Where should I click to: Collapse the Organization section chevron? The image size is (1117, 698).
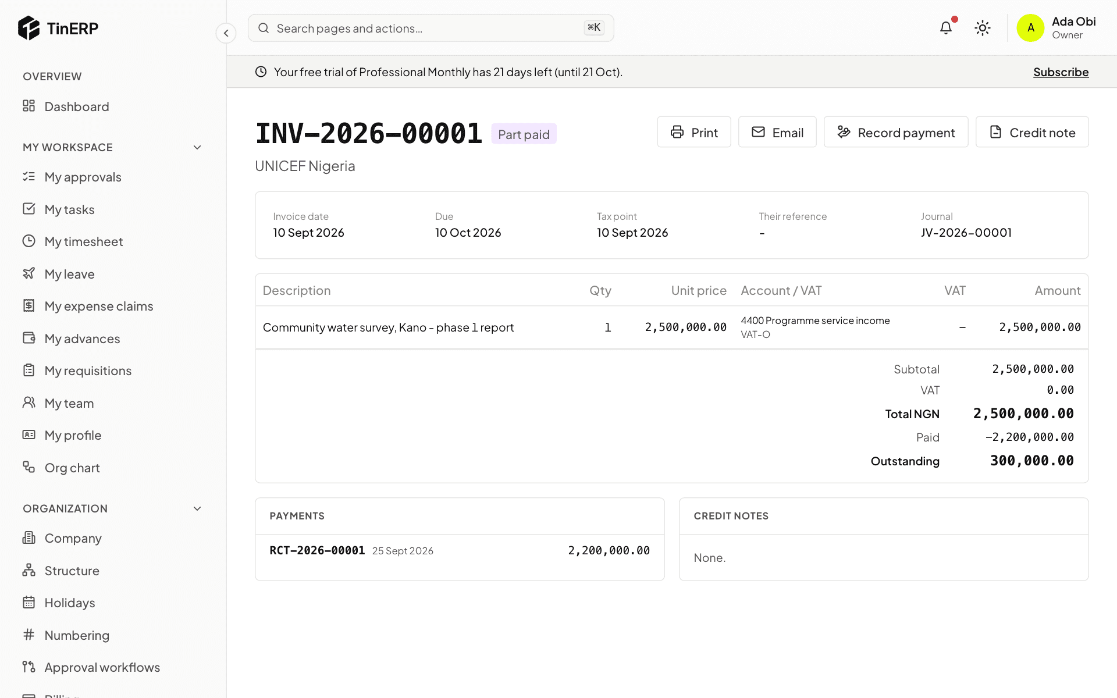[197, 508]
